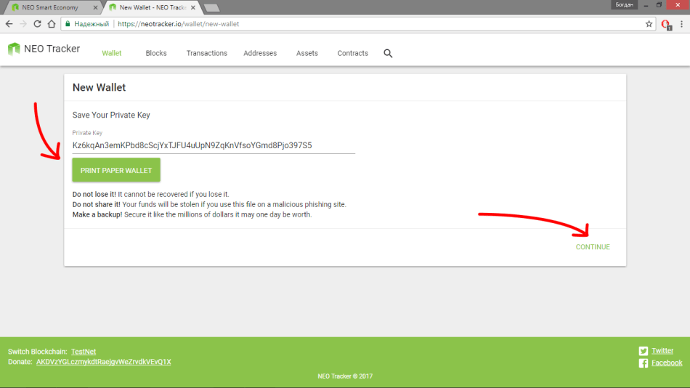Click the Twitter bird icon in footer
The height and width of the screenshot is (388, 690).
coord(644,350)
